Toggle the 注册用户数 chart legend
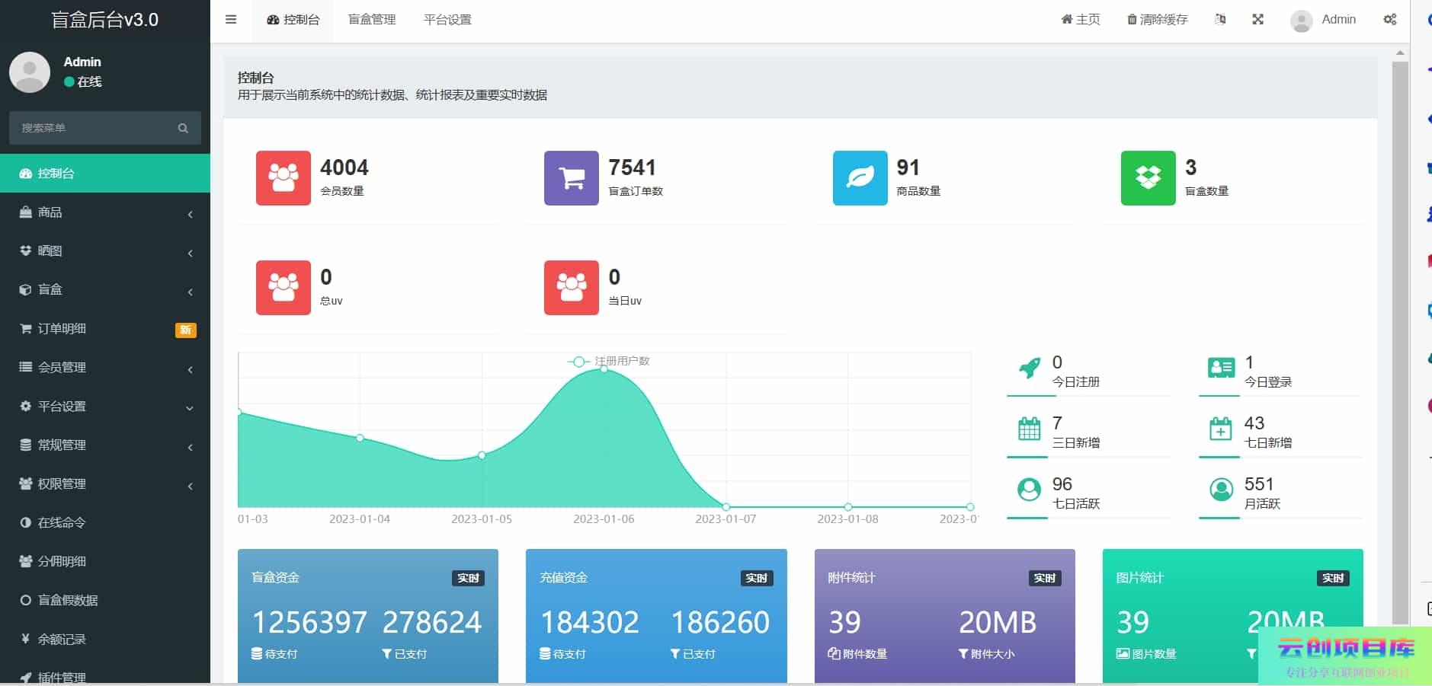 point(609,361)
